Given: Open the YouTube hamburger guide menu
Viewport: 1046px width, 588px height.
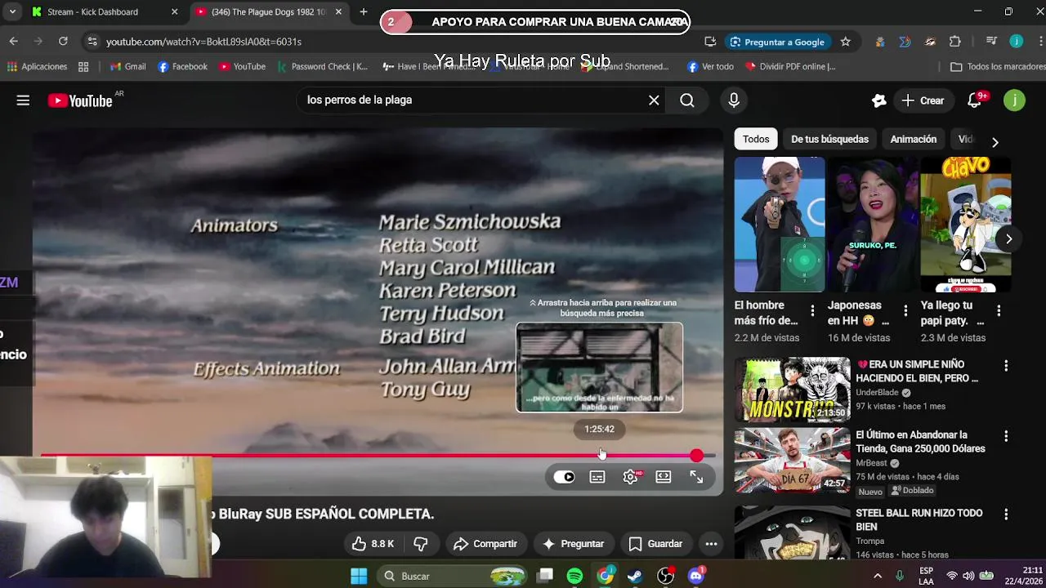Looking at the screenshot, I should [23, 100].
